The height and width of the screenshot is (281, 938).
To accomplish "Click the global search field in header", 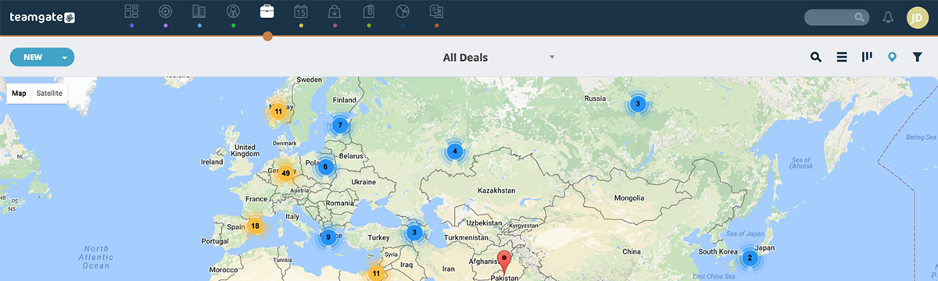I will [x=836, y=16].
